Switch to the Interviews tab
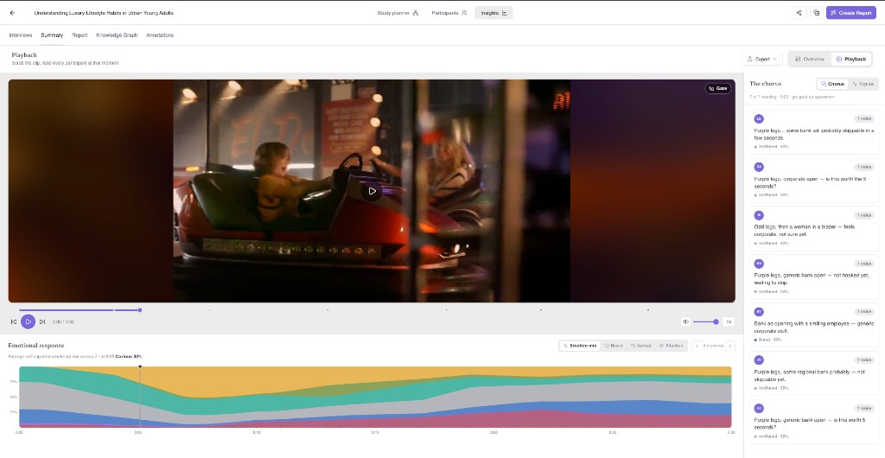This screenshot has width=885, height=458. (21, 35)
